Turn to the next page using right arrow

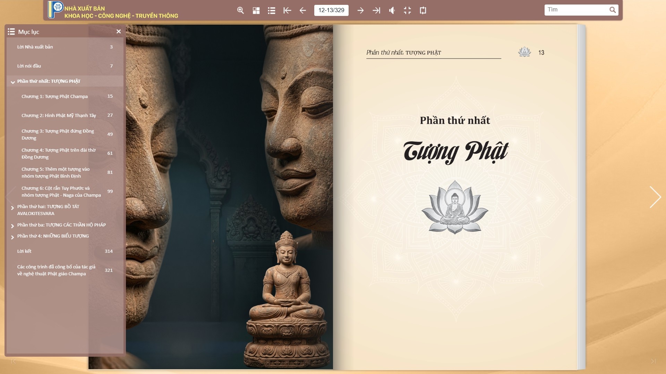(361, 10)
